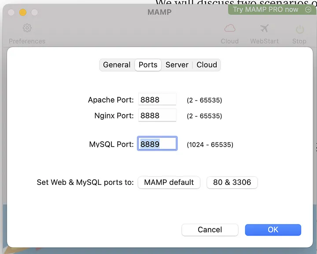Focus the Apache Port input field
Image resolution: width=317 pixels, height=254 pixels.
157,99
